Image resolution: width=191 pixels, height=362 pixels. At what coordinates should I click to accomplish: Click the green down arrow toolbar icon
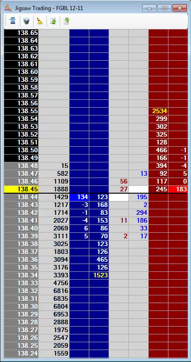tap(67, 21)
